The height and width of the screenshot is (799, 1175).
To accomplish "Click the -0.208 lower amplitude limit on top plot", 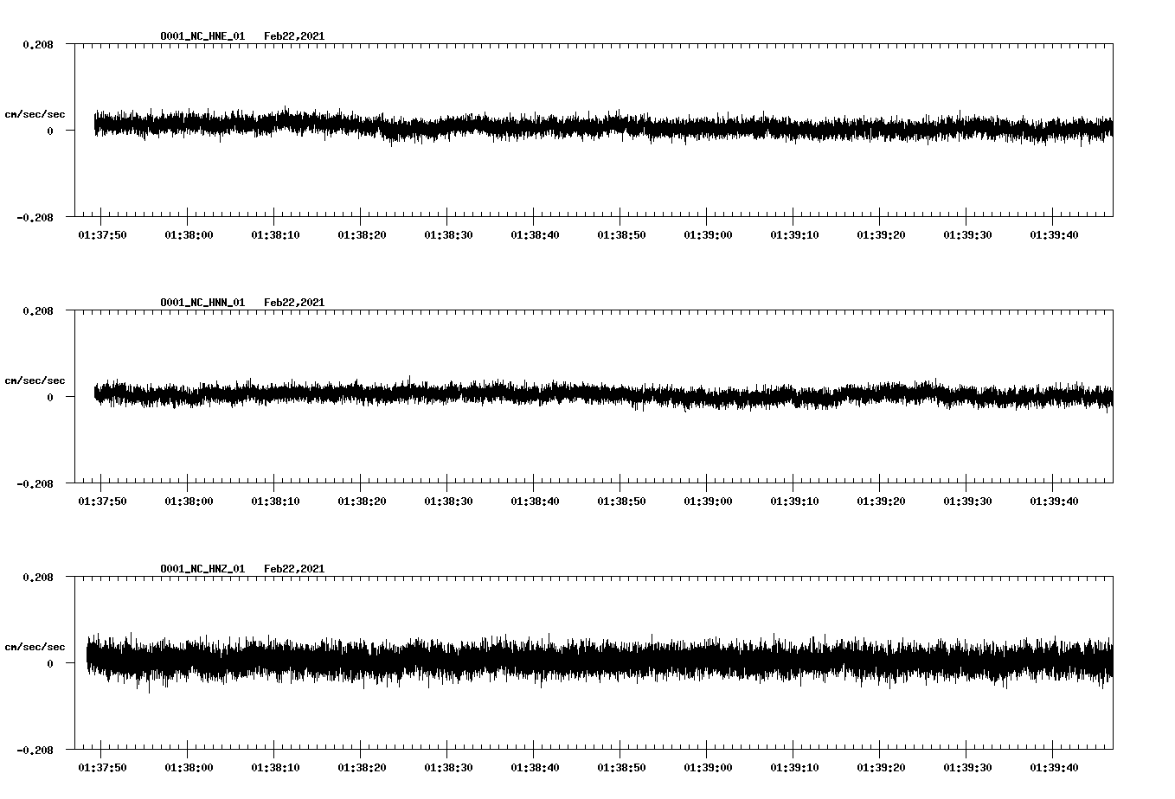I will [35, 219].
